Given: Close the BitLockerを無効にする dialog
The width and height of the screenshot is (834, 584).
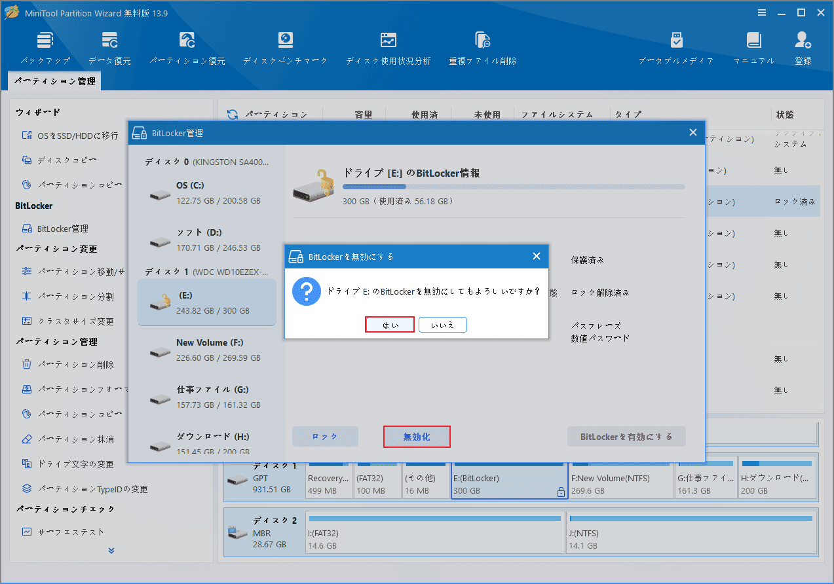Looking at the screenshot, I should tap(537, 257).
